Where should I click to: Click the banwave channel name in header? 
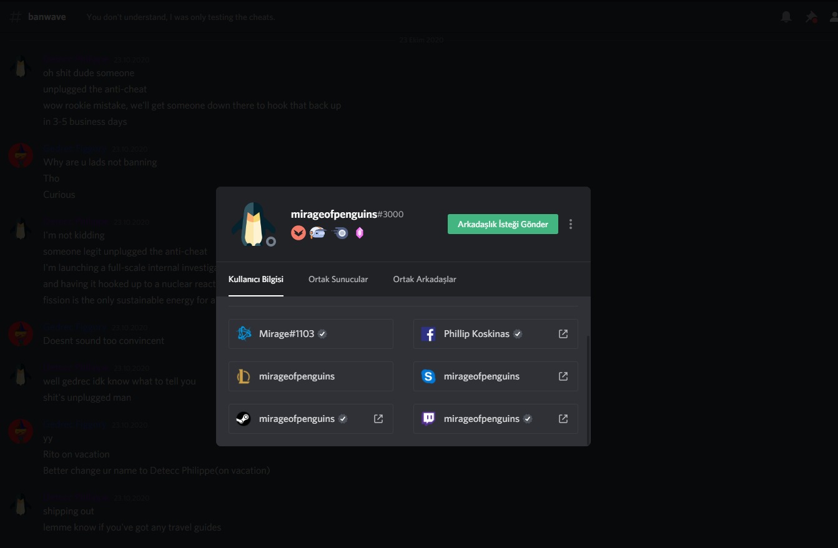(x=47, y=17)
